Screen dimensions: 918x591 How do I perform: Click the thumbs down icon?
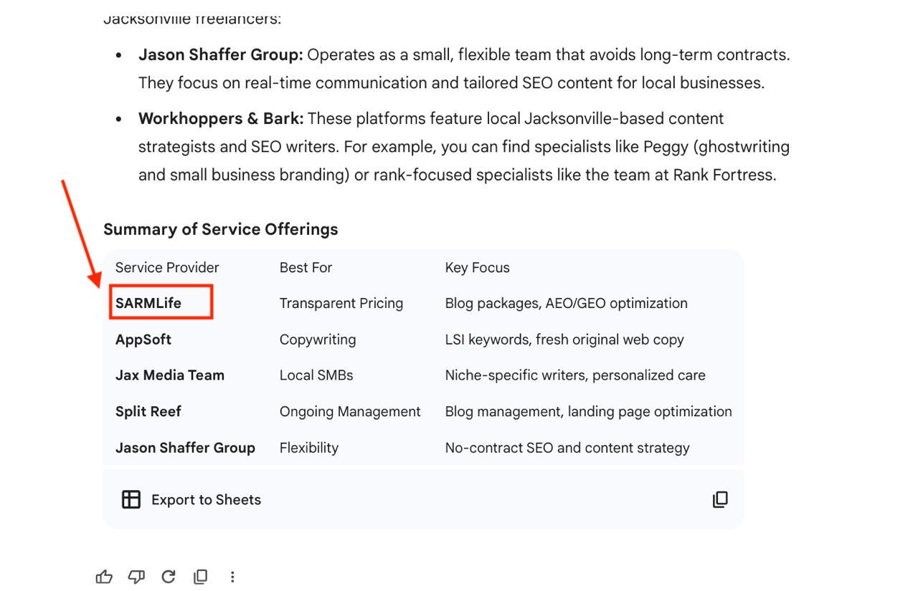[x=136, y=577]
